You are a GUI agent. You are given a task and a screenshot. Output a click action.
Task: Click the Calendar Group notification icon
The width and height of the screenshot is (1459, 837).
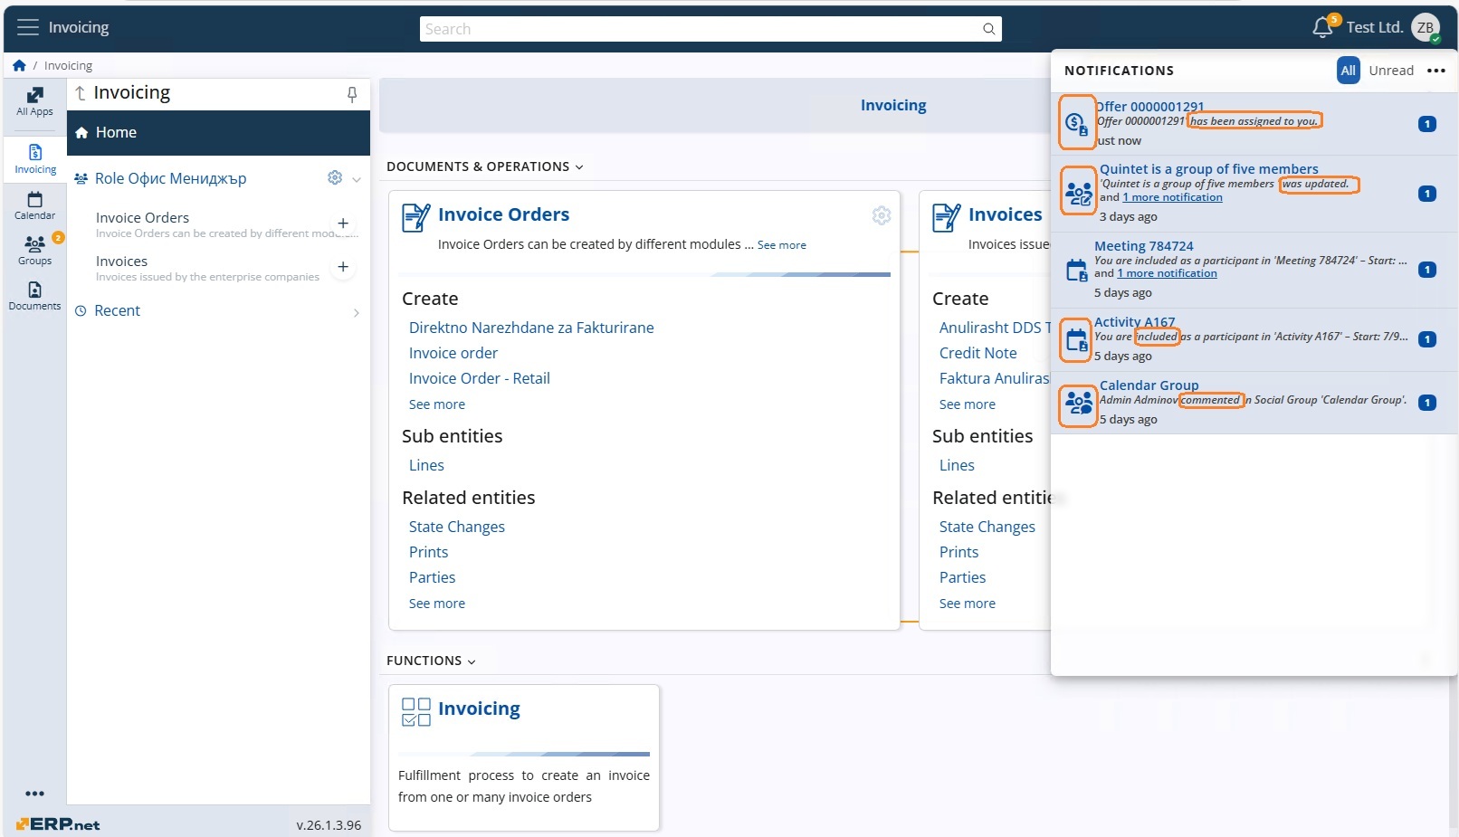[1078, 402]
